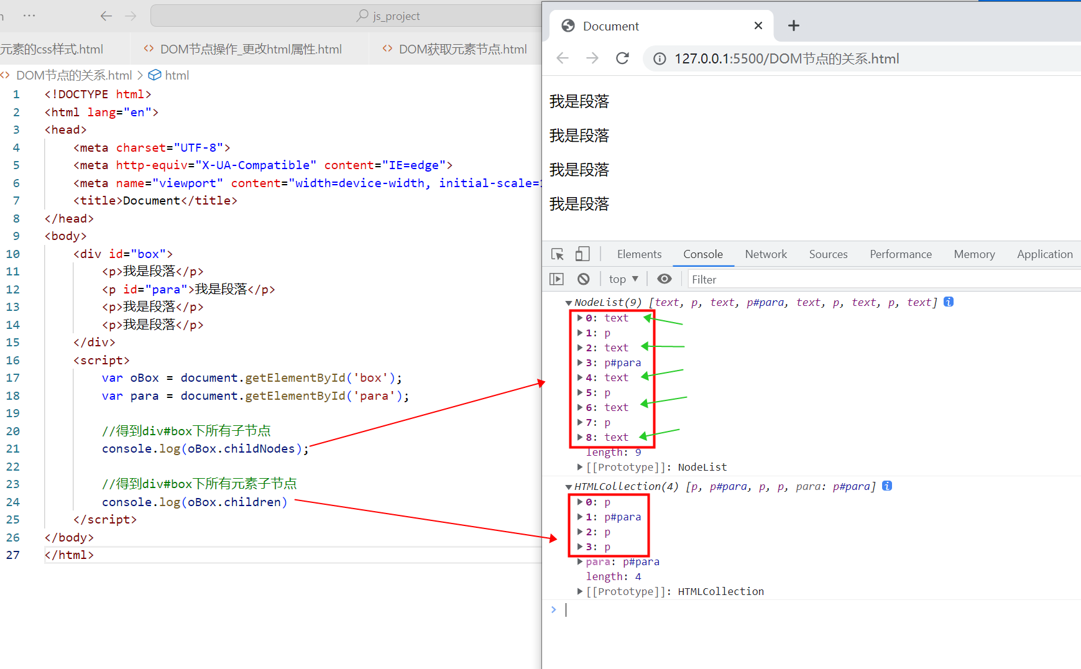Activate the DevTools inspect element picker
Screen dimensions: 1081x669
[x=558, y=254]
